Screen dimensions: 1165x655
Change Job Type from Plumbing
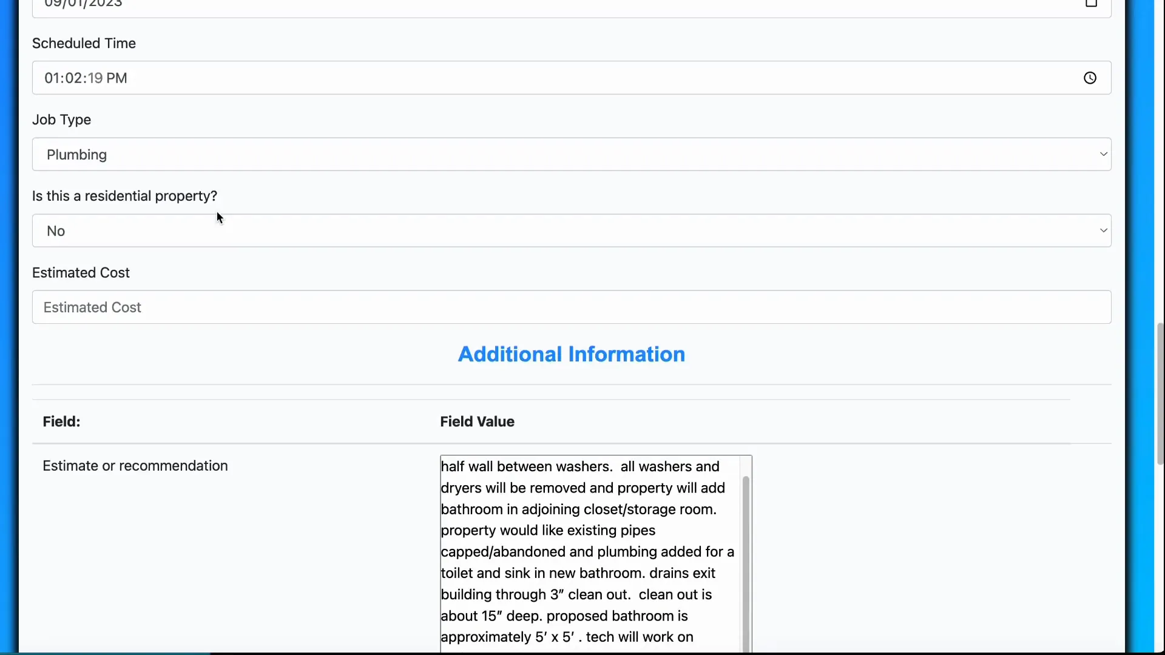pyautogui.click(x=572, y=155)
